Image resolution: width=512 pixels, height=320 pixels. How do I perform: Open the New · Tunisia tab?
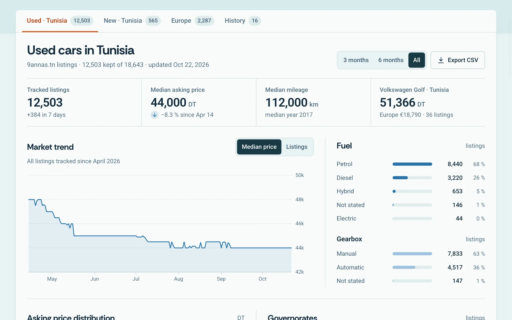[x=132, y=21]
